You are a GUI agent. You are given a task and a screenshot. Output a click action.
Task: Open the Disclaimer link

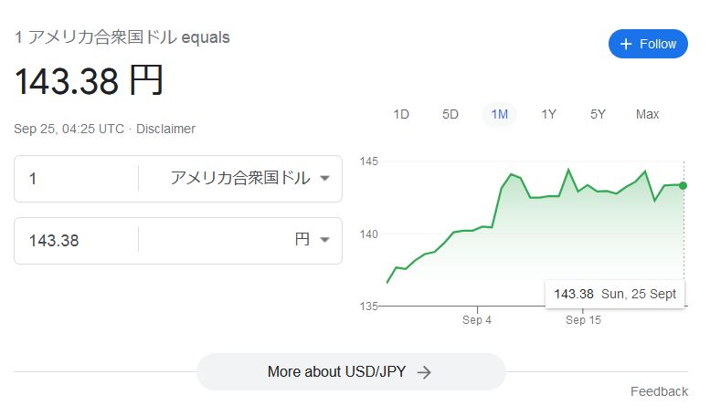(x=165, y=129)
